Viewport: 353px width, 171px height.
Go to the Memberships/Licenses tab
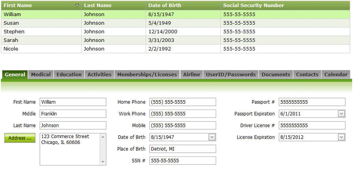[x=147, y=75]
